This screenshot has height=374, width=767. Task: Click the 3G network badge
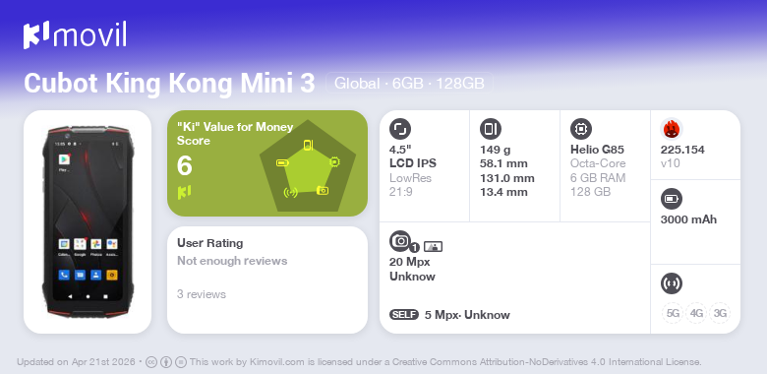pos(720,313)
